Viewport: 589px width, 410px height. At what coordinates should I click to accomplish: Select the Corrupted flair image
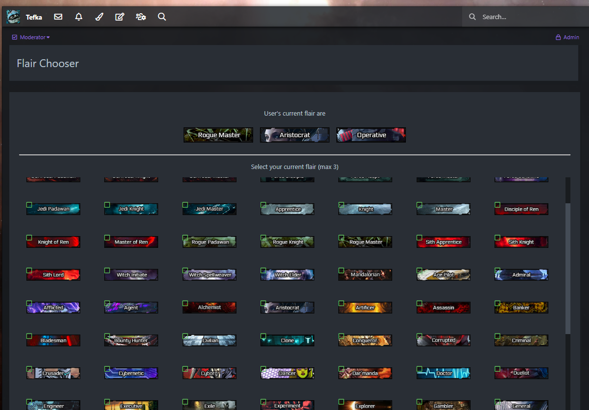pos(444,340)
